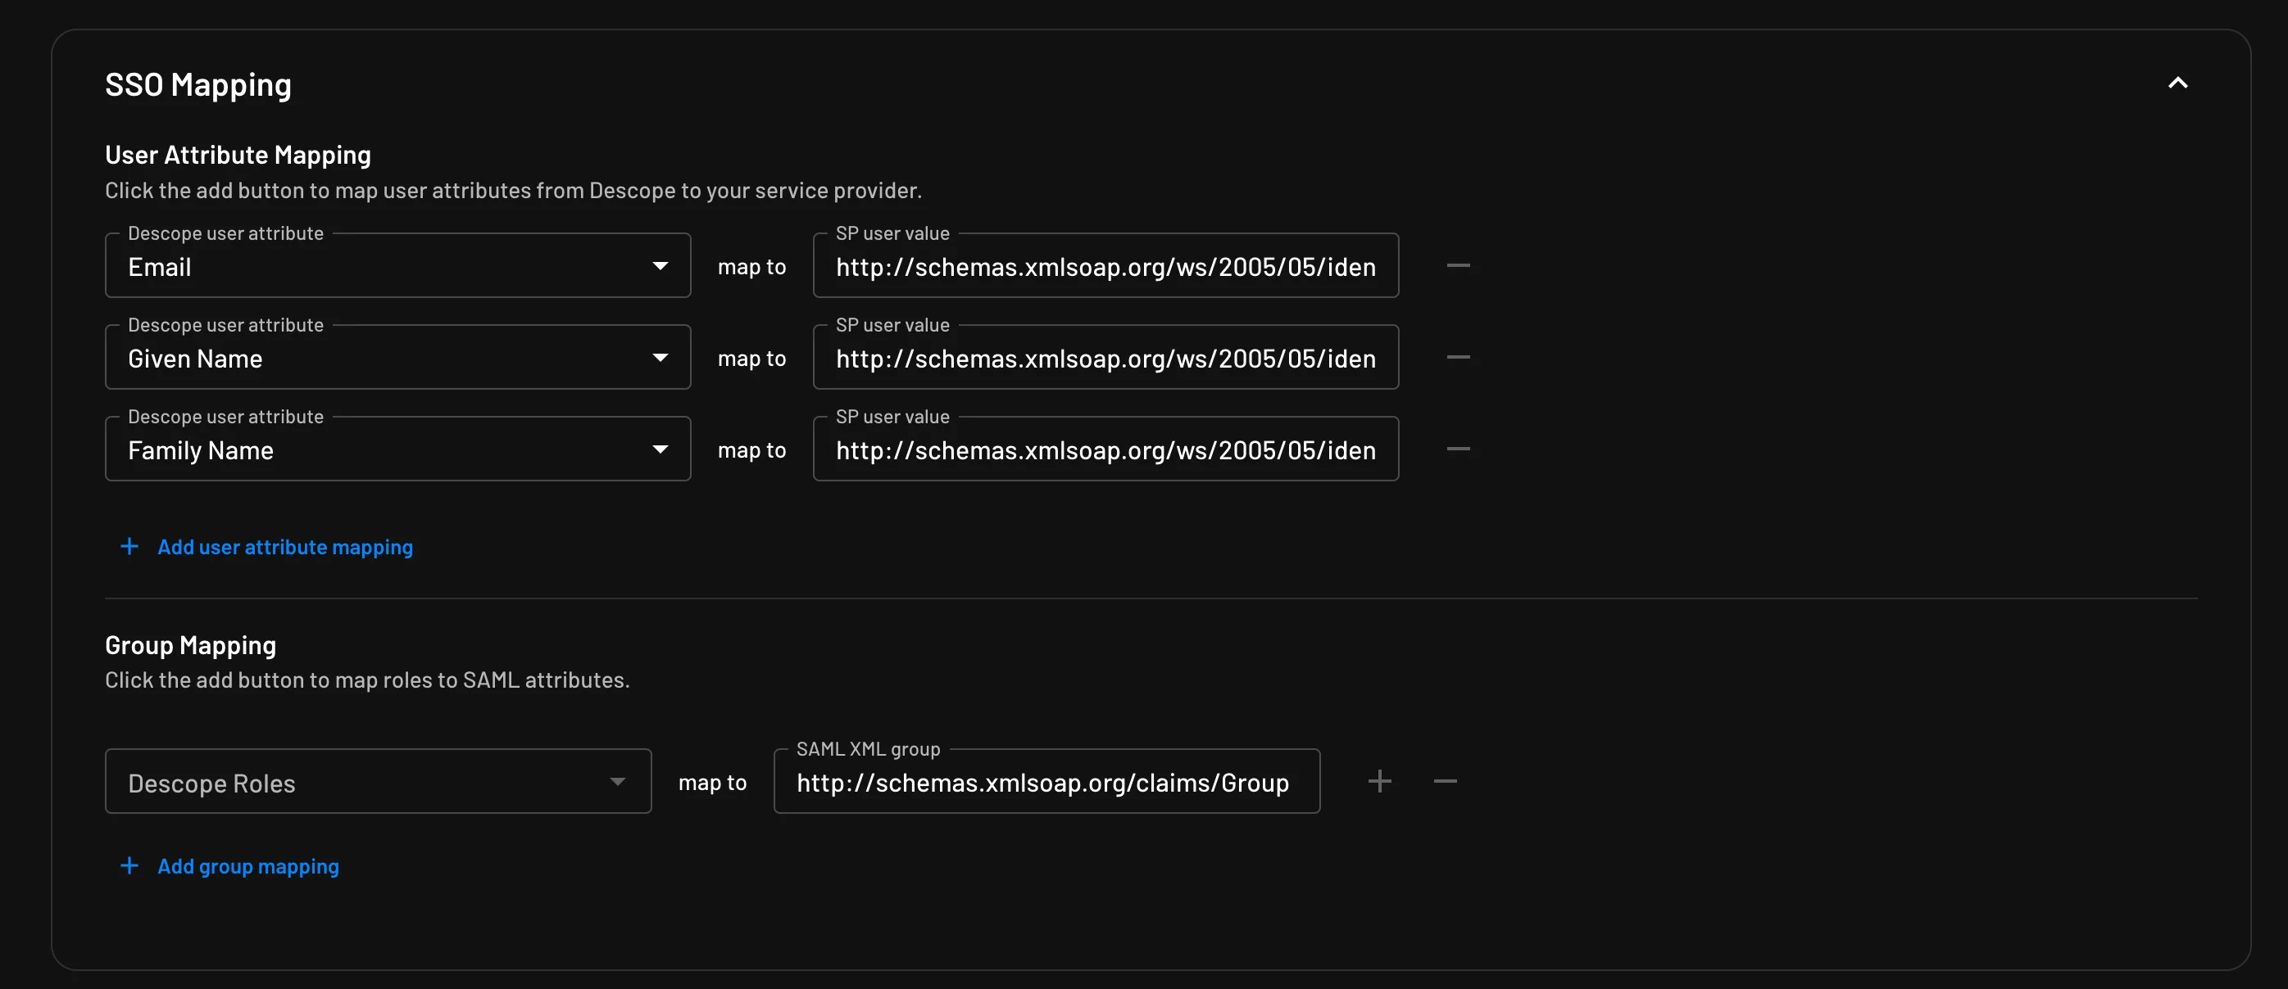
Task: Focus SP user value for Family Name
Action: 1105,450
